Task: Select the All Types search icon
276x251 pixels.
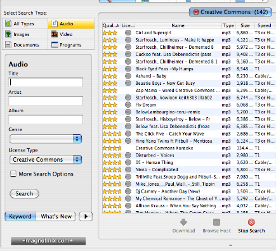Action: pyautogui.click(x=8, y=23)
